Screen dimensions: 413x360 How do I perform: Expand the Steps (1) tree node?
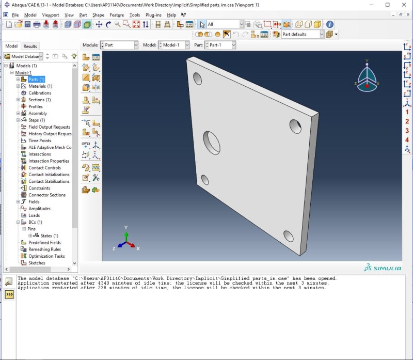click(x=18, y=120)
